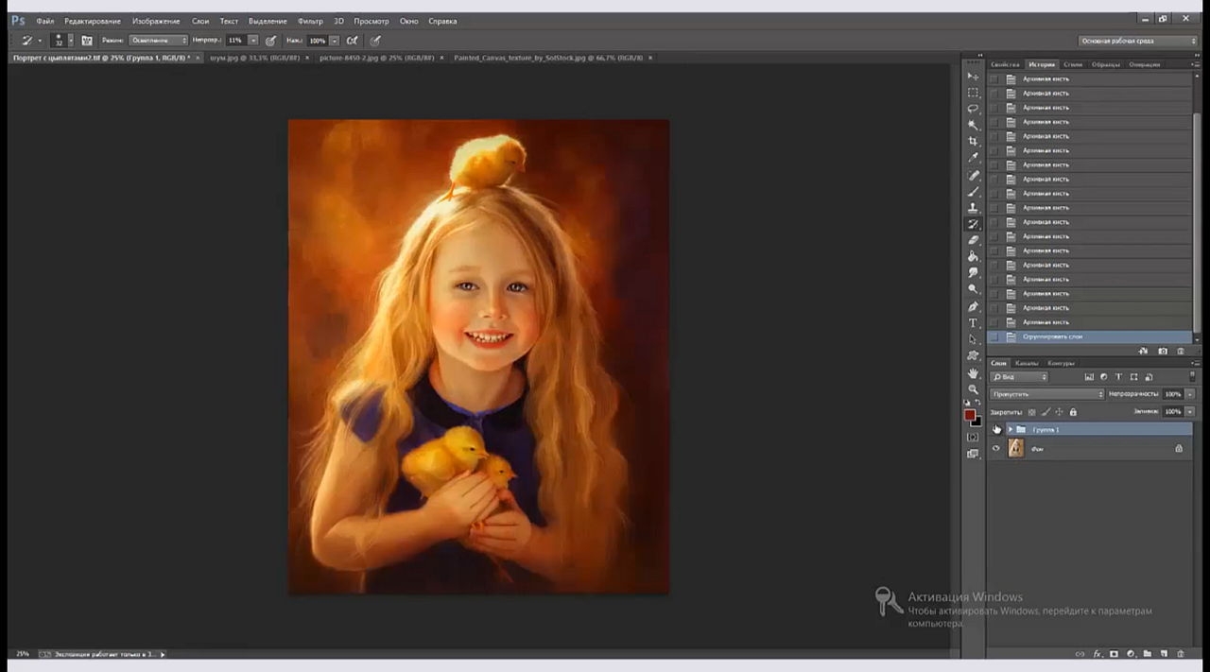Select the Magic Wand tool

973,125
